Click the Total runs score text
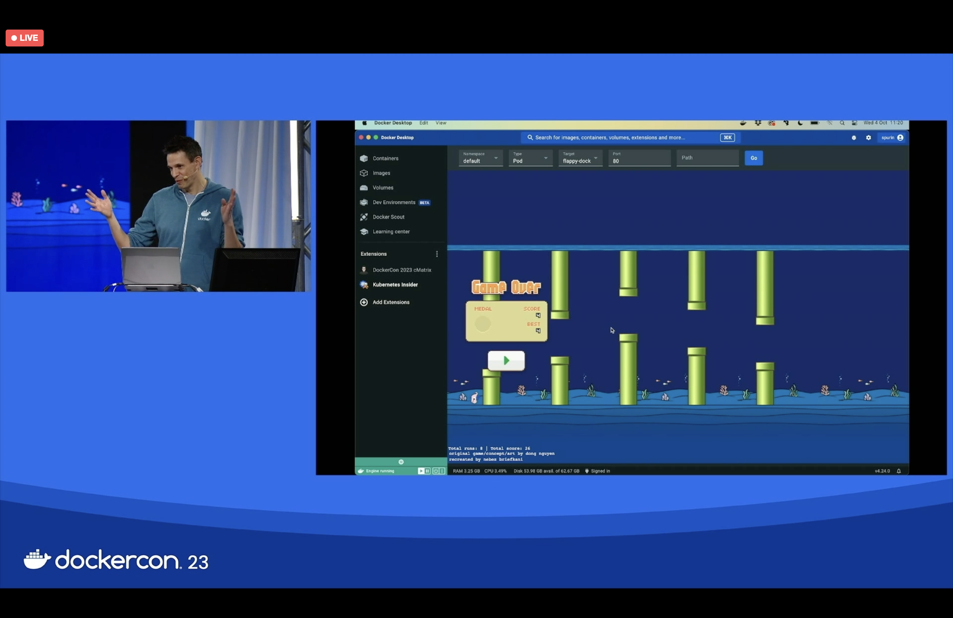953x618 pixels. pos(489,448)
